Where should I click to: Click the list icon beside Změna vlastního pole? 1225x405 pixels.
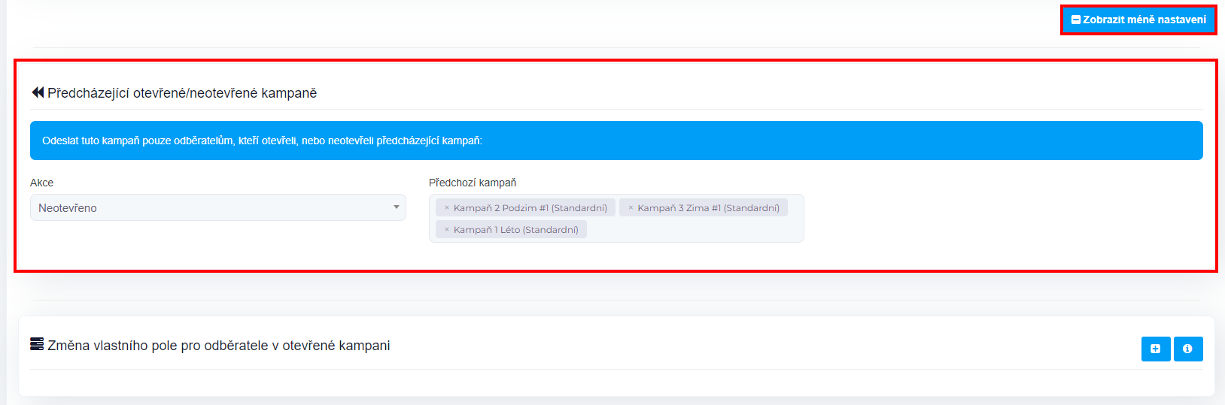[37, 344]
